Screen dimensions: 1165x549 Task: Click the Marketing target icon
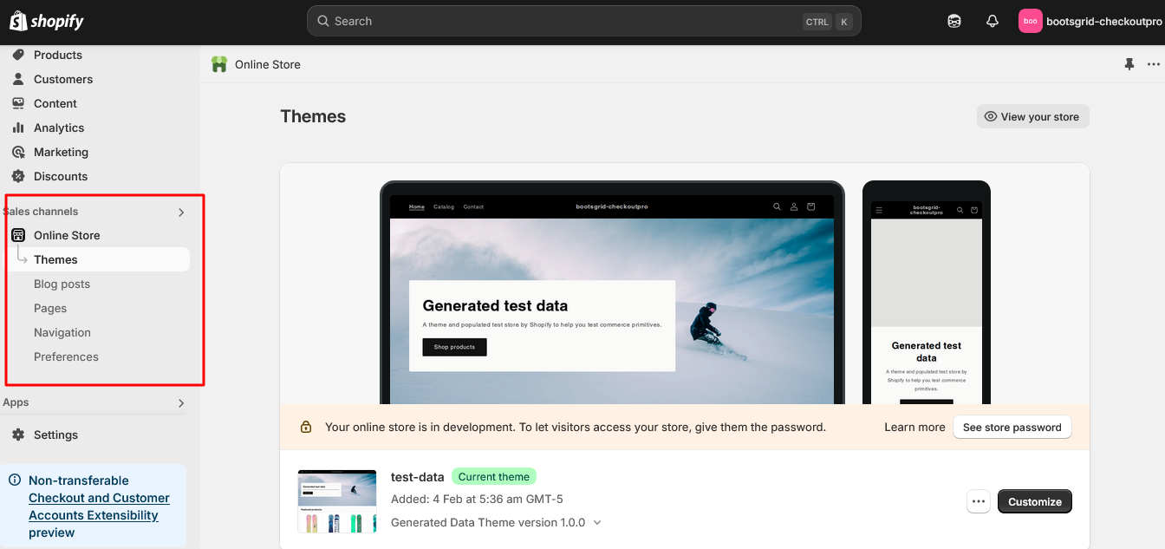click(18, 152)
